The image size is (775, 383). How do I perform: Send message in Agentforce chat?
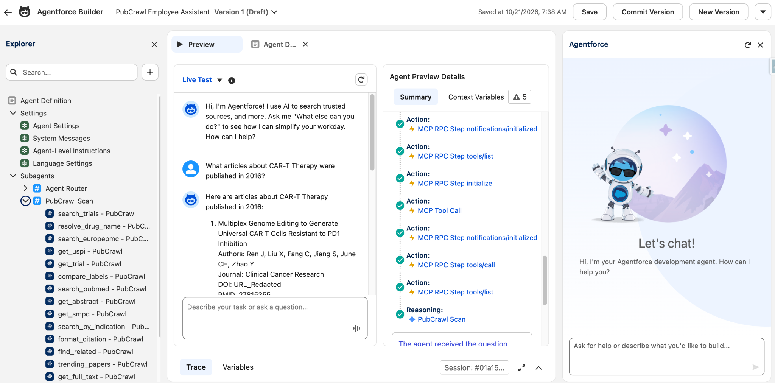pos(755,367)
